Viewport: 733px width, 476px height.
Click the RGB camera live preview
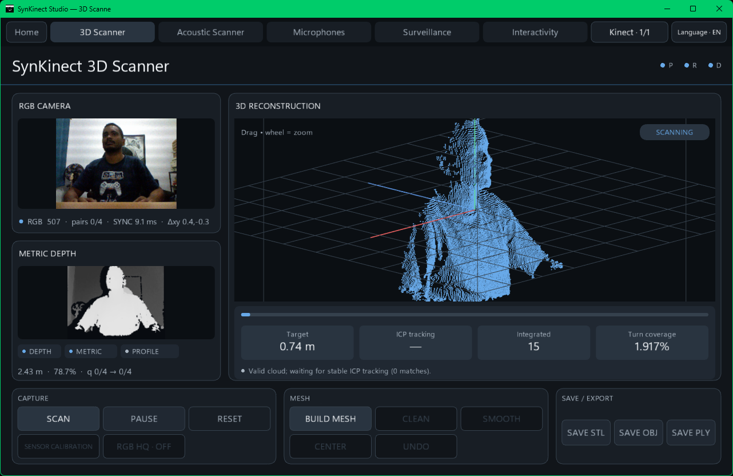coord(116,164)
